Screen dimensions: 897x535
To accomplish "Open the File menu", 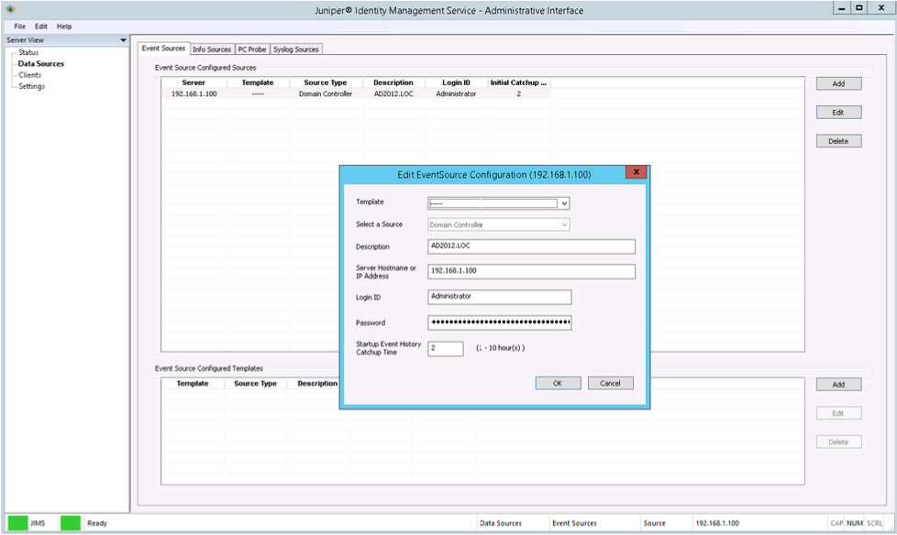I will (20, 27).
